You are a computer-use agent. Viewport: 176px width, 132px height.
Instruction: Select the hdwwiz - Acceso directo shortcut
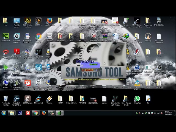[126, 23]
